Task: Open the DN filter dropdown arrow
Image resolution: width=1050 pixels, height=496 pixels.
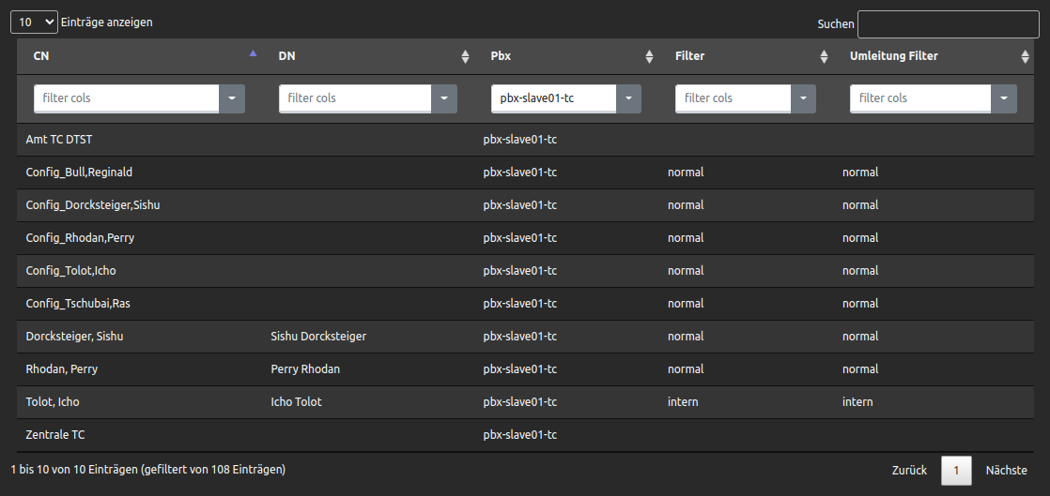Action: pos(444,98)
